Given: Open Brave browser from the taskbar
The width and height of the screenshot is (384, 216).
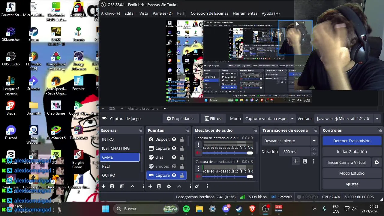Looking at the screenshot, I should [252, 209].
